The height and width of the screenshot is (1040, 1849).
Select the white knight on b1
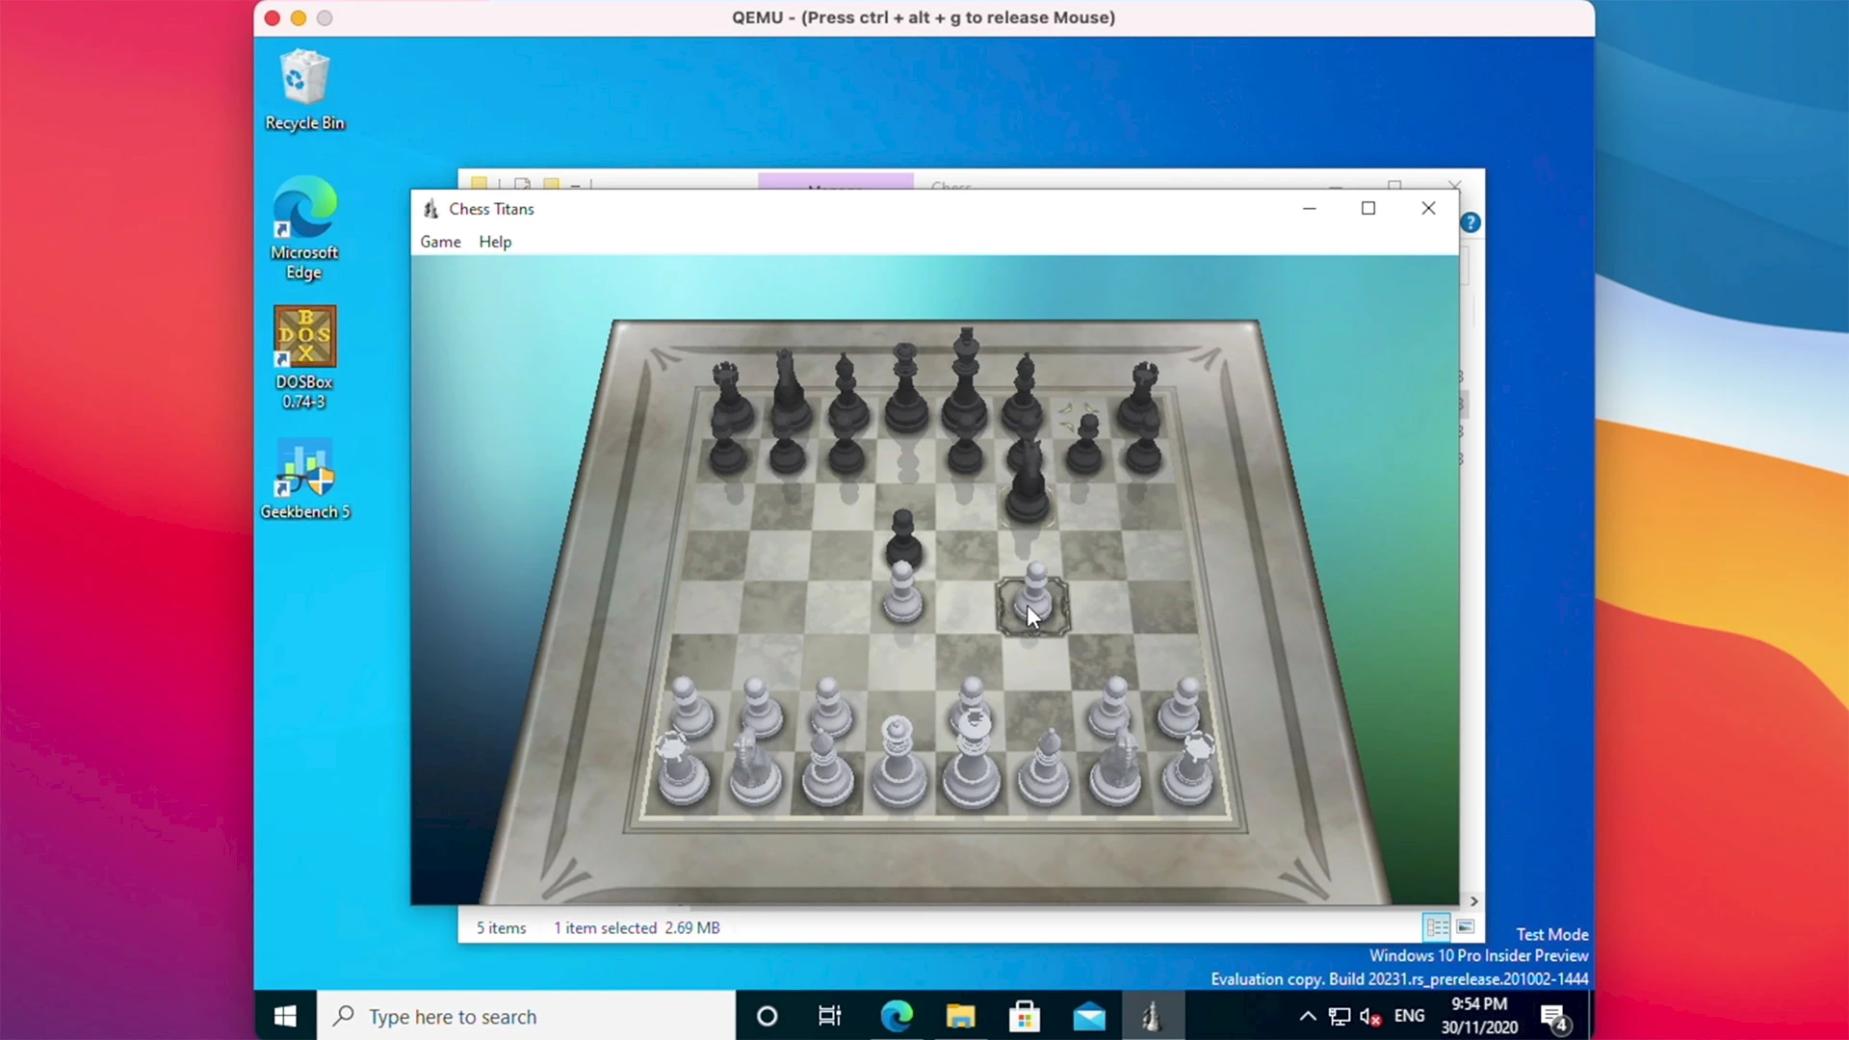click(755, 768)
